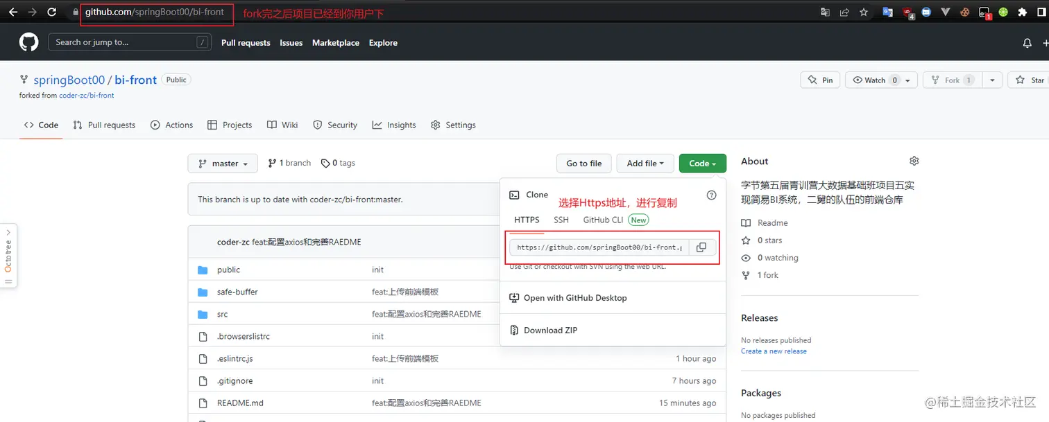This screenshot has height=422, width=1049.
Task: Open the extension with red badge 1
Action: pyautogui.click(x=984, y=12)
